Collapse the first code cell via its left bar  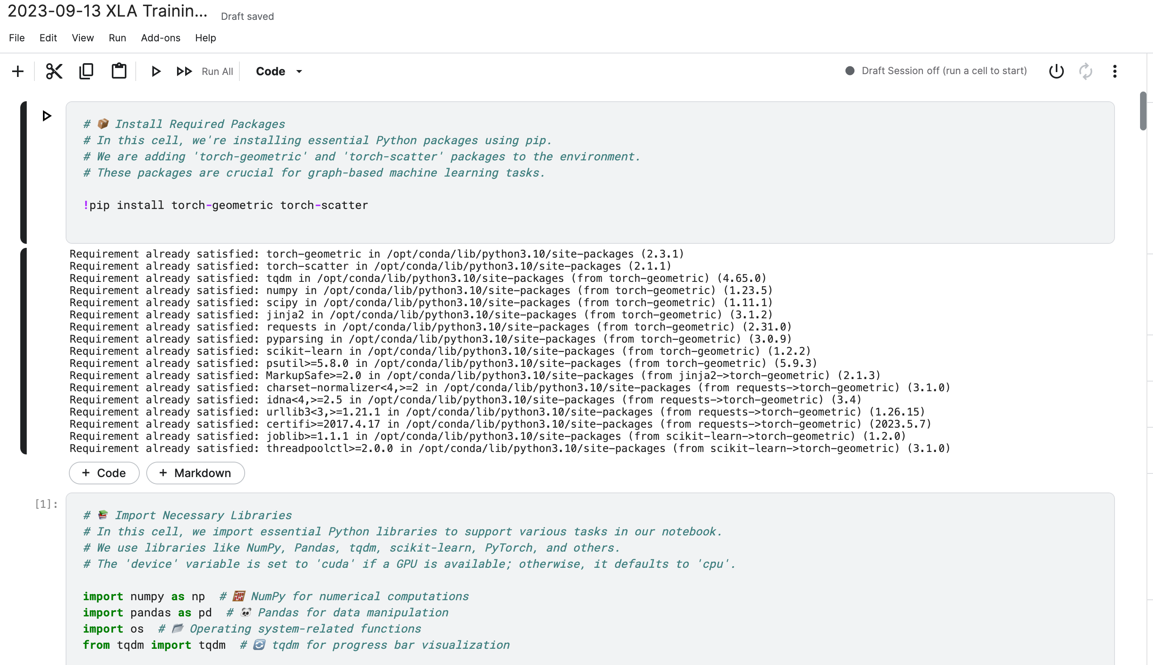point(24,172)
